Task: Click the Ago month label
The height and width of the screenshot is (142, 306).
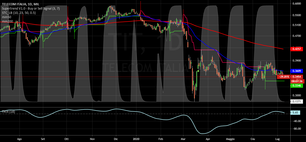Action: (19, 139)
